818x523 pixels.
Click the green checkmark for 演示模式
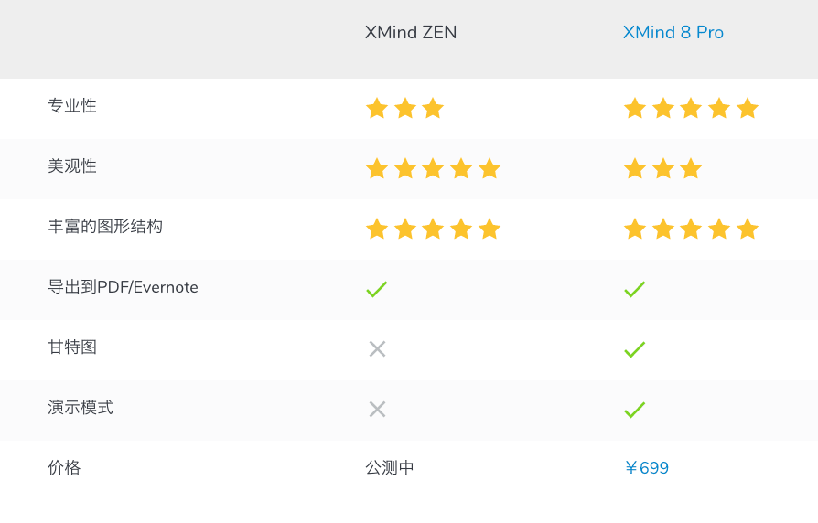[x=635, y=410]
